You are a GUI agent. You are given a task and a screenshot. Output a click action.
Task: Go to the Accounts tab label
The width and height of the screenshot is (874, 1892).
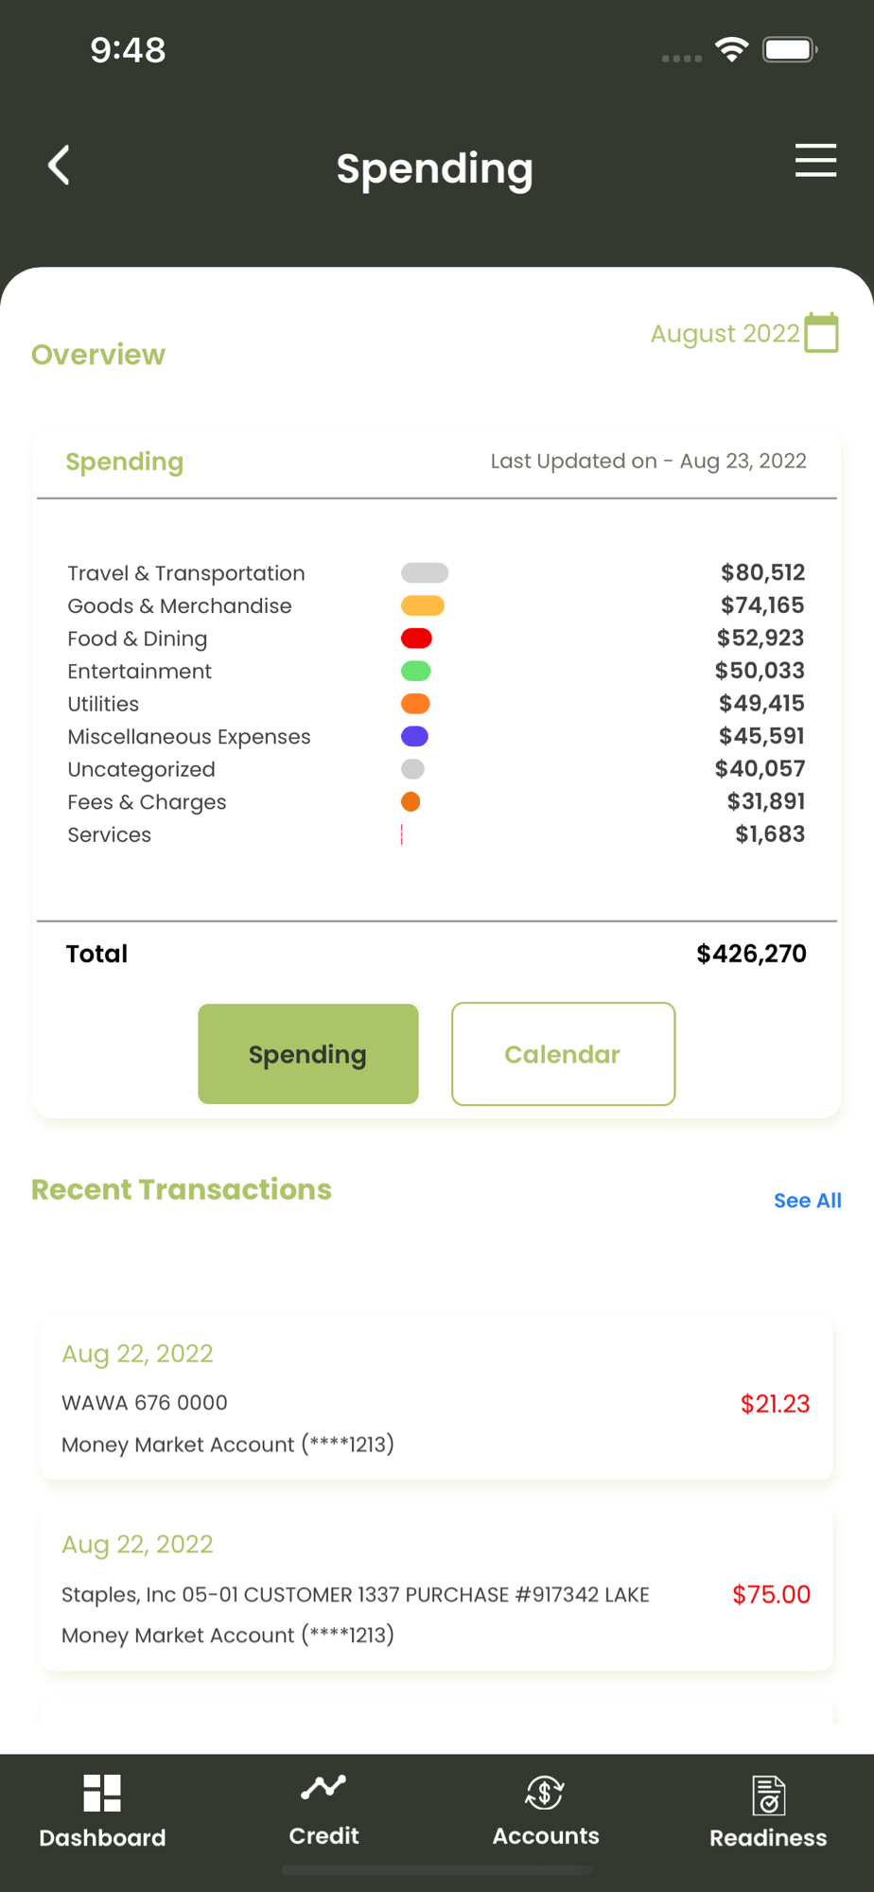[546, 1836]
